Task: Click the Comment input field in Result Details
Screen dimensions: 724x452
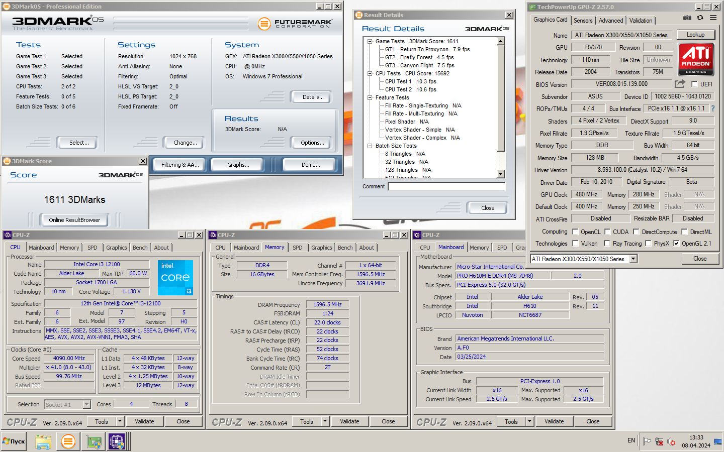Action: coord(446,186)
